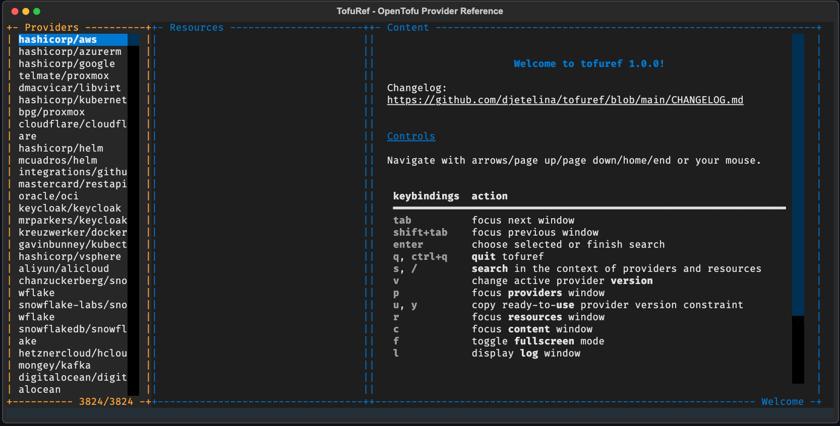Focus the Content panel title

(408, 28)
